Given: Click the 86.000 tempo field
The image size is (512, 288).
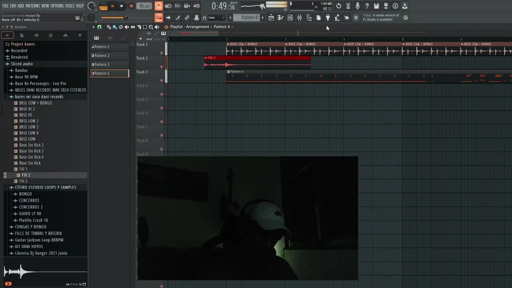Looking at the screenshot, I should tap(144, 6).
